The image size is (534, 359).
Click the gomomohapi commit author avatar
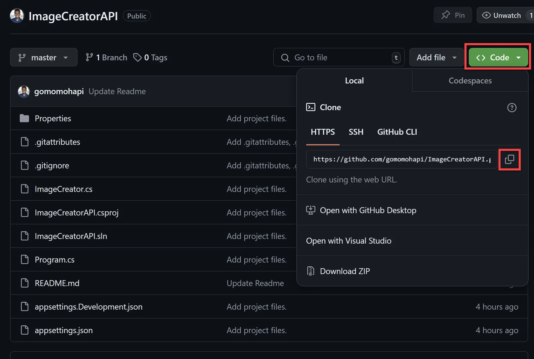(x=24, y=91)
